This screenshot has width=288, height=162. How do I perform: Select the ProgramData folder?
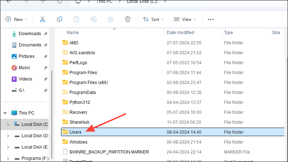[79, 93]
